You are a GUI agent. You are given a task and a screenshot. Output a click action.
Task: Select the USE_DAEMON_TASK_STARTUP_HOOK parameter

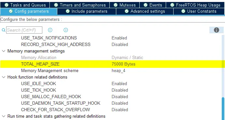[61, 103]
